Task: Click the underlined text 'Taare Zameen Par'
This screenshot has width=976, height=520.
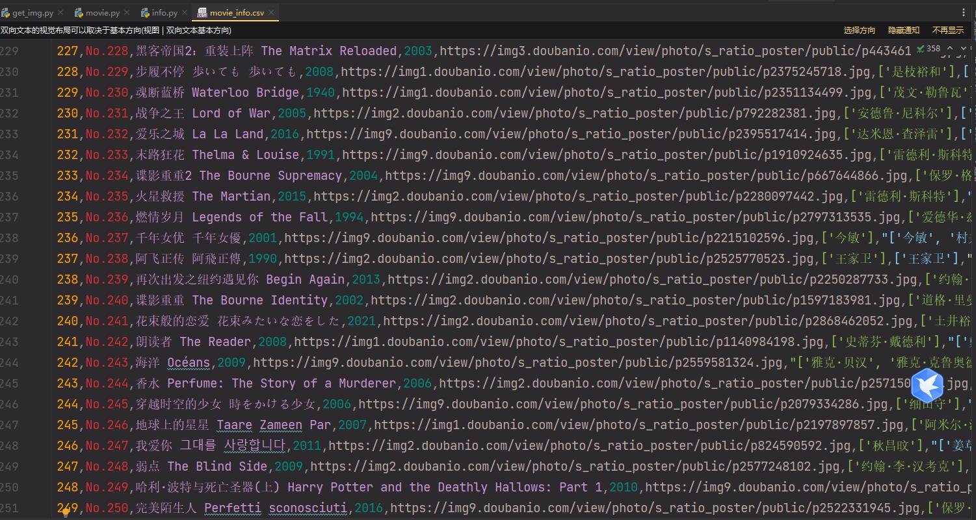Action: [x=274, y=425]
